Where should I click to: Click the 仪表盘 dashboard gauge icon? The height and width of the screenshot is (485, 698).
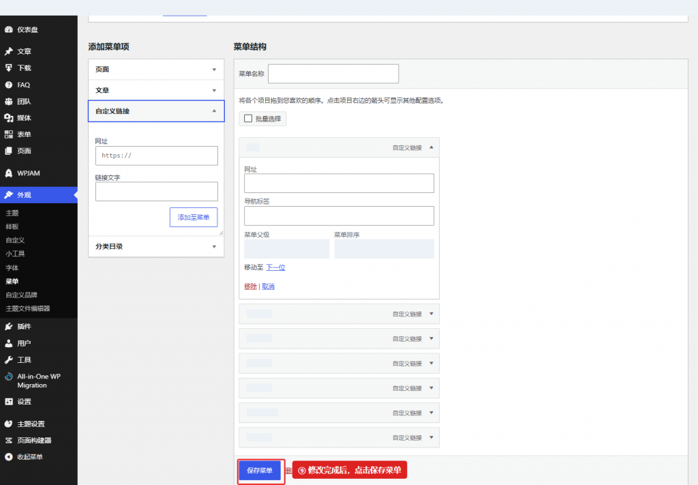click(x=8, y=30)
